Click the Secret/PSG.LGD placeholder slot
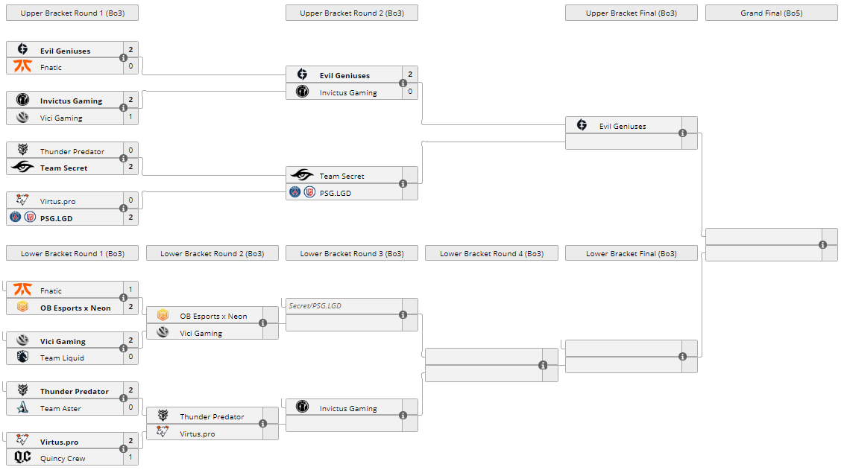Viewport: 844px width, 470px height. 315,305
